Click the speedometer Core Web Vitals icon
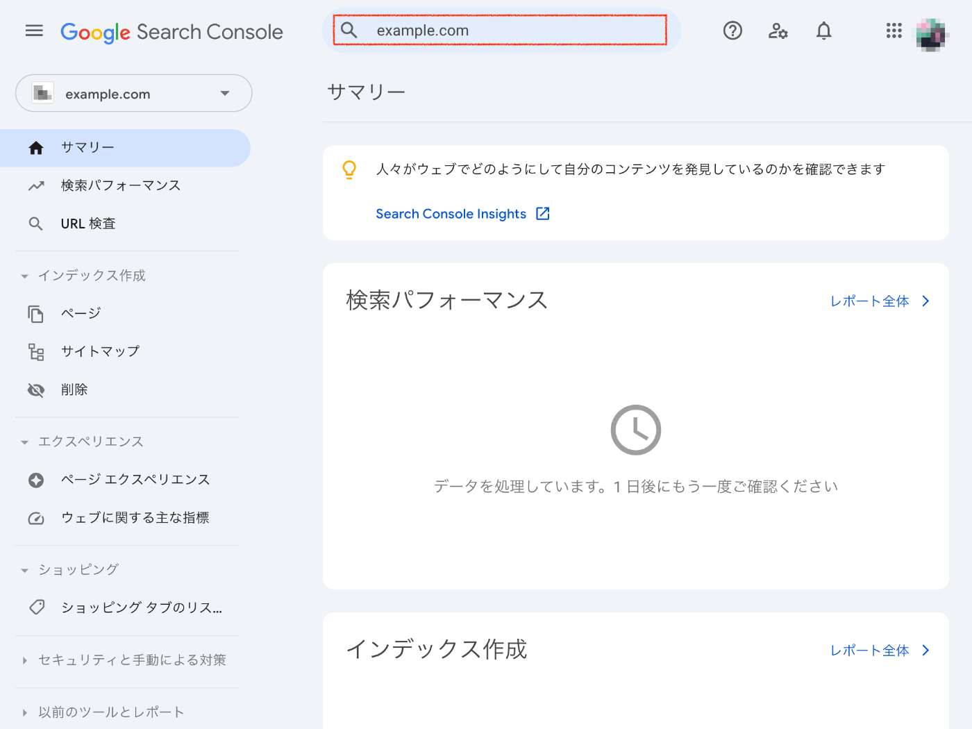The width and height of the screenshot is (972, 729). (36, 519)
